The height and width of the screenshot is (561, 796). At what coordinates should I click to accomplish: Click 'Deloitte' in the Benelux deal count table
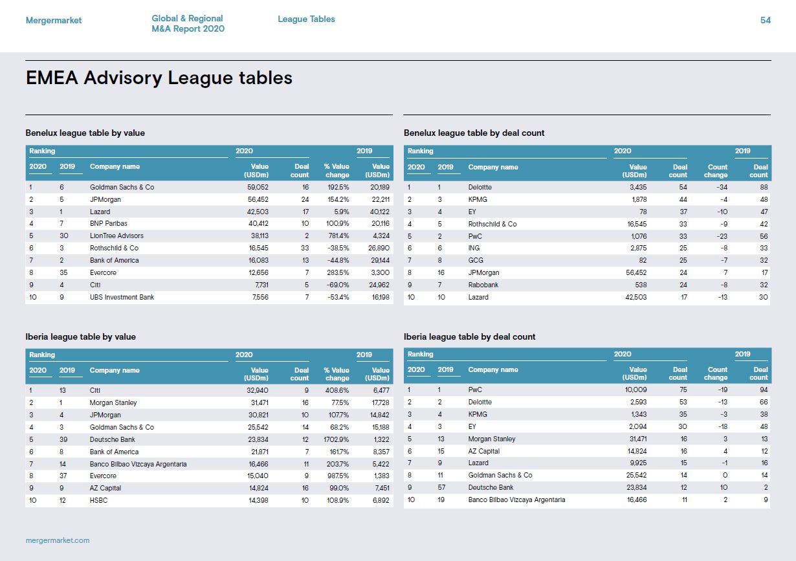coord(480,187)
